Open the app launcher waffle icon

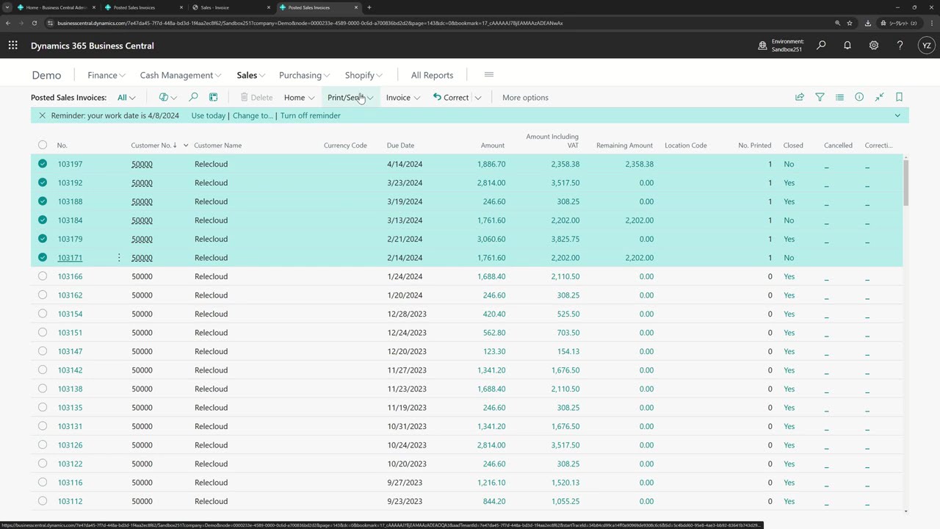coord(13,46)
